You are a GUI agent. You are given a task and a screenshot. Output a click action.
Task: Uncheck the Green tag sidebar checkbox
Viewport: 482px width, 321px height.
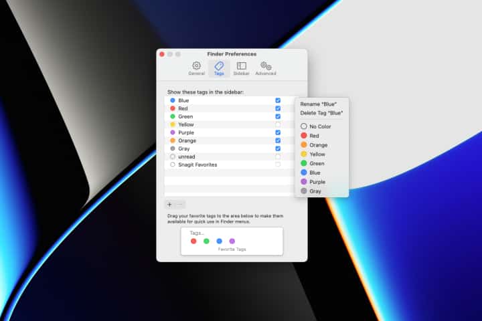point(278,116)
